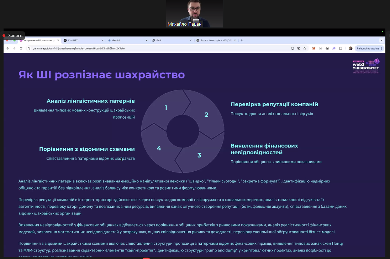Open the MetaMask fox extension
The image size is (390, 259).
pyautogui.click(x=314, y=48)
